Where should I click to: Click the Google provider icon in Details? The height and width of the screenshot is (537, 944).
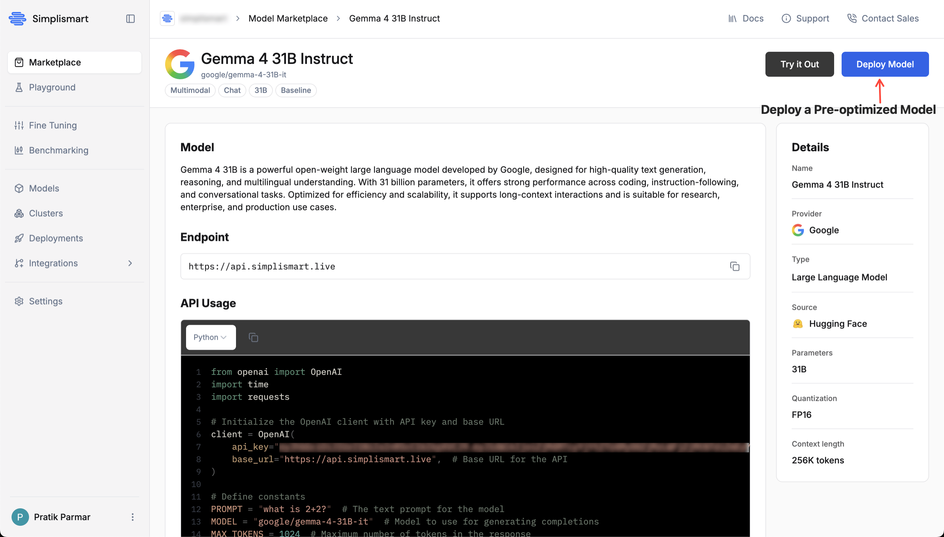[x=798, y=230]
